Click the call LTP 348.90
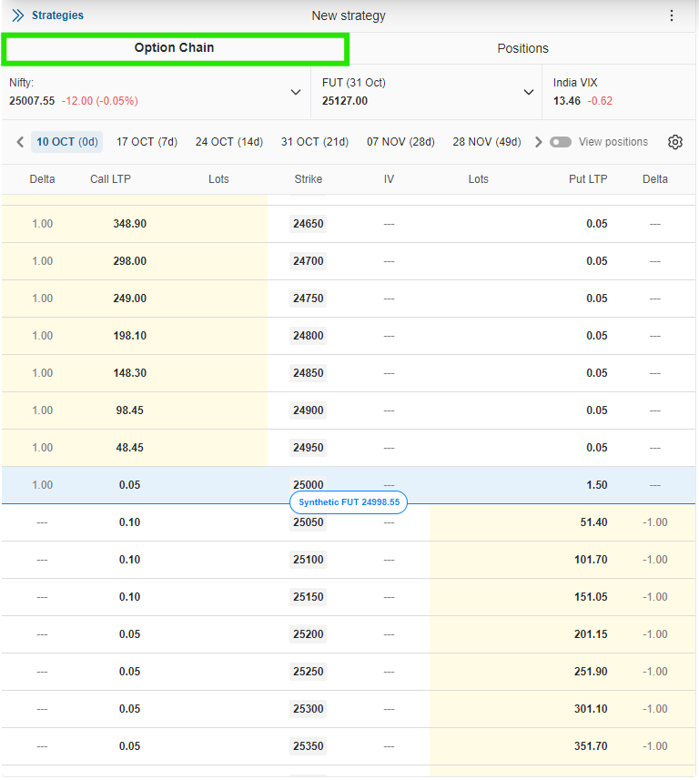Image resolution: width=699 pixels, height=780 pixels. click(x=130, y=224)
